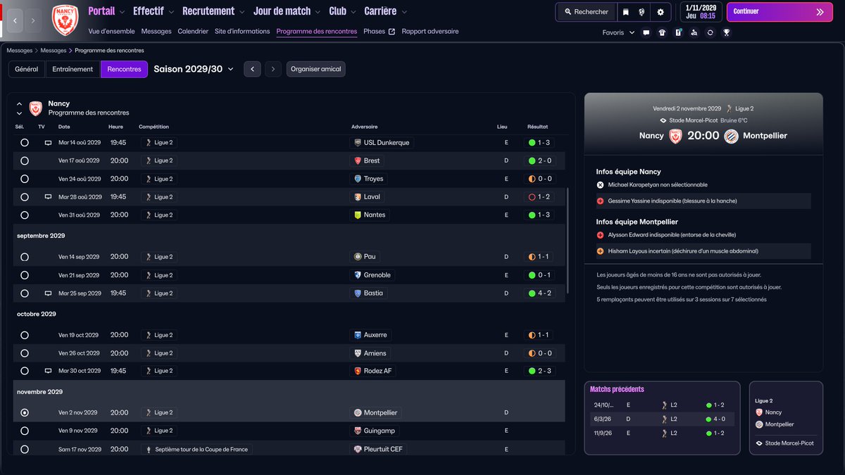This screenshot has width=845, height=475.
Task: Open the tactics board favorite shortcut
Action: pyautogui.click(x=678, y=32)
